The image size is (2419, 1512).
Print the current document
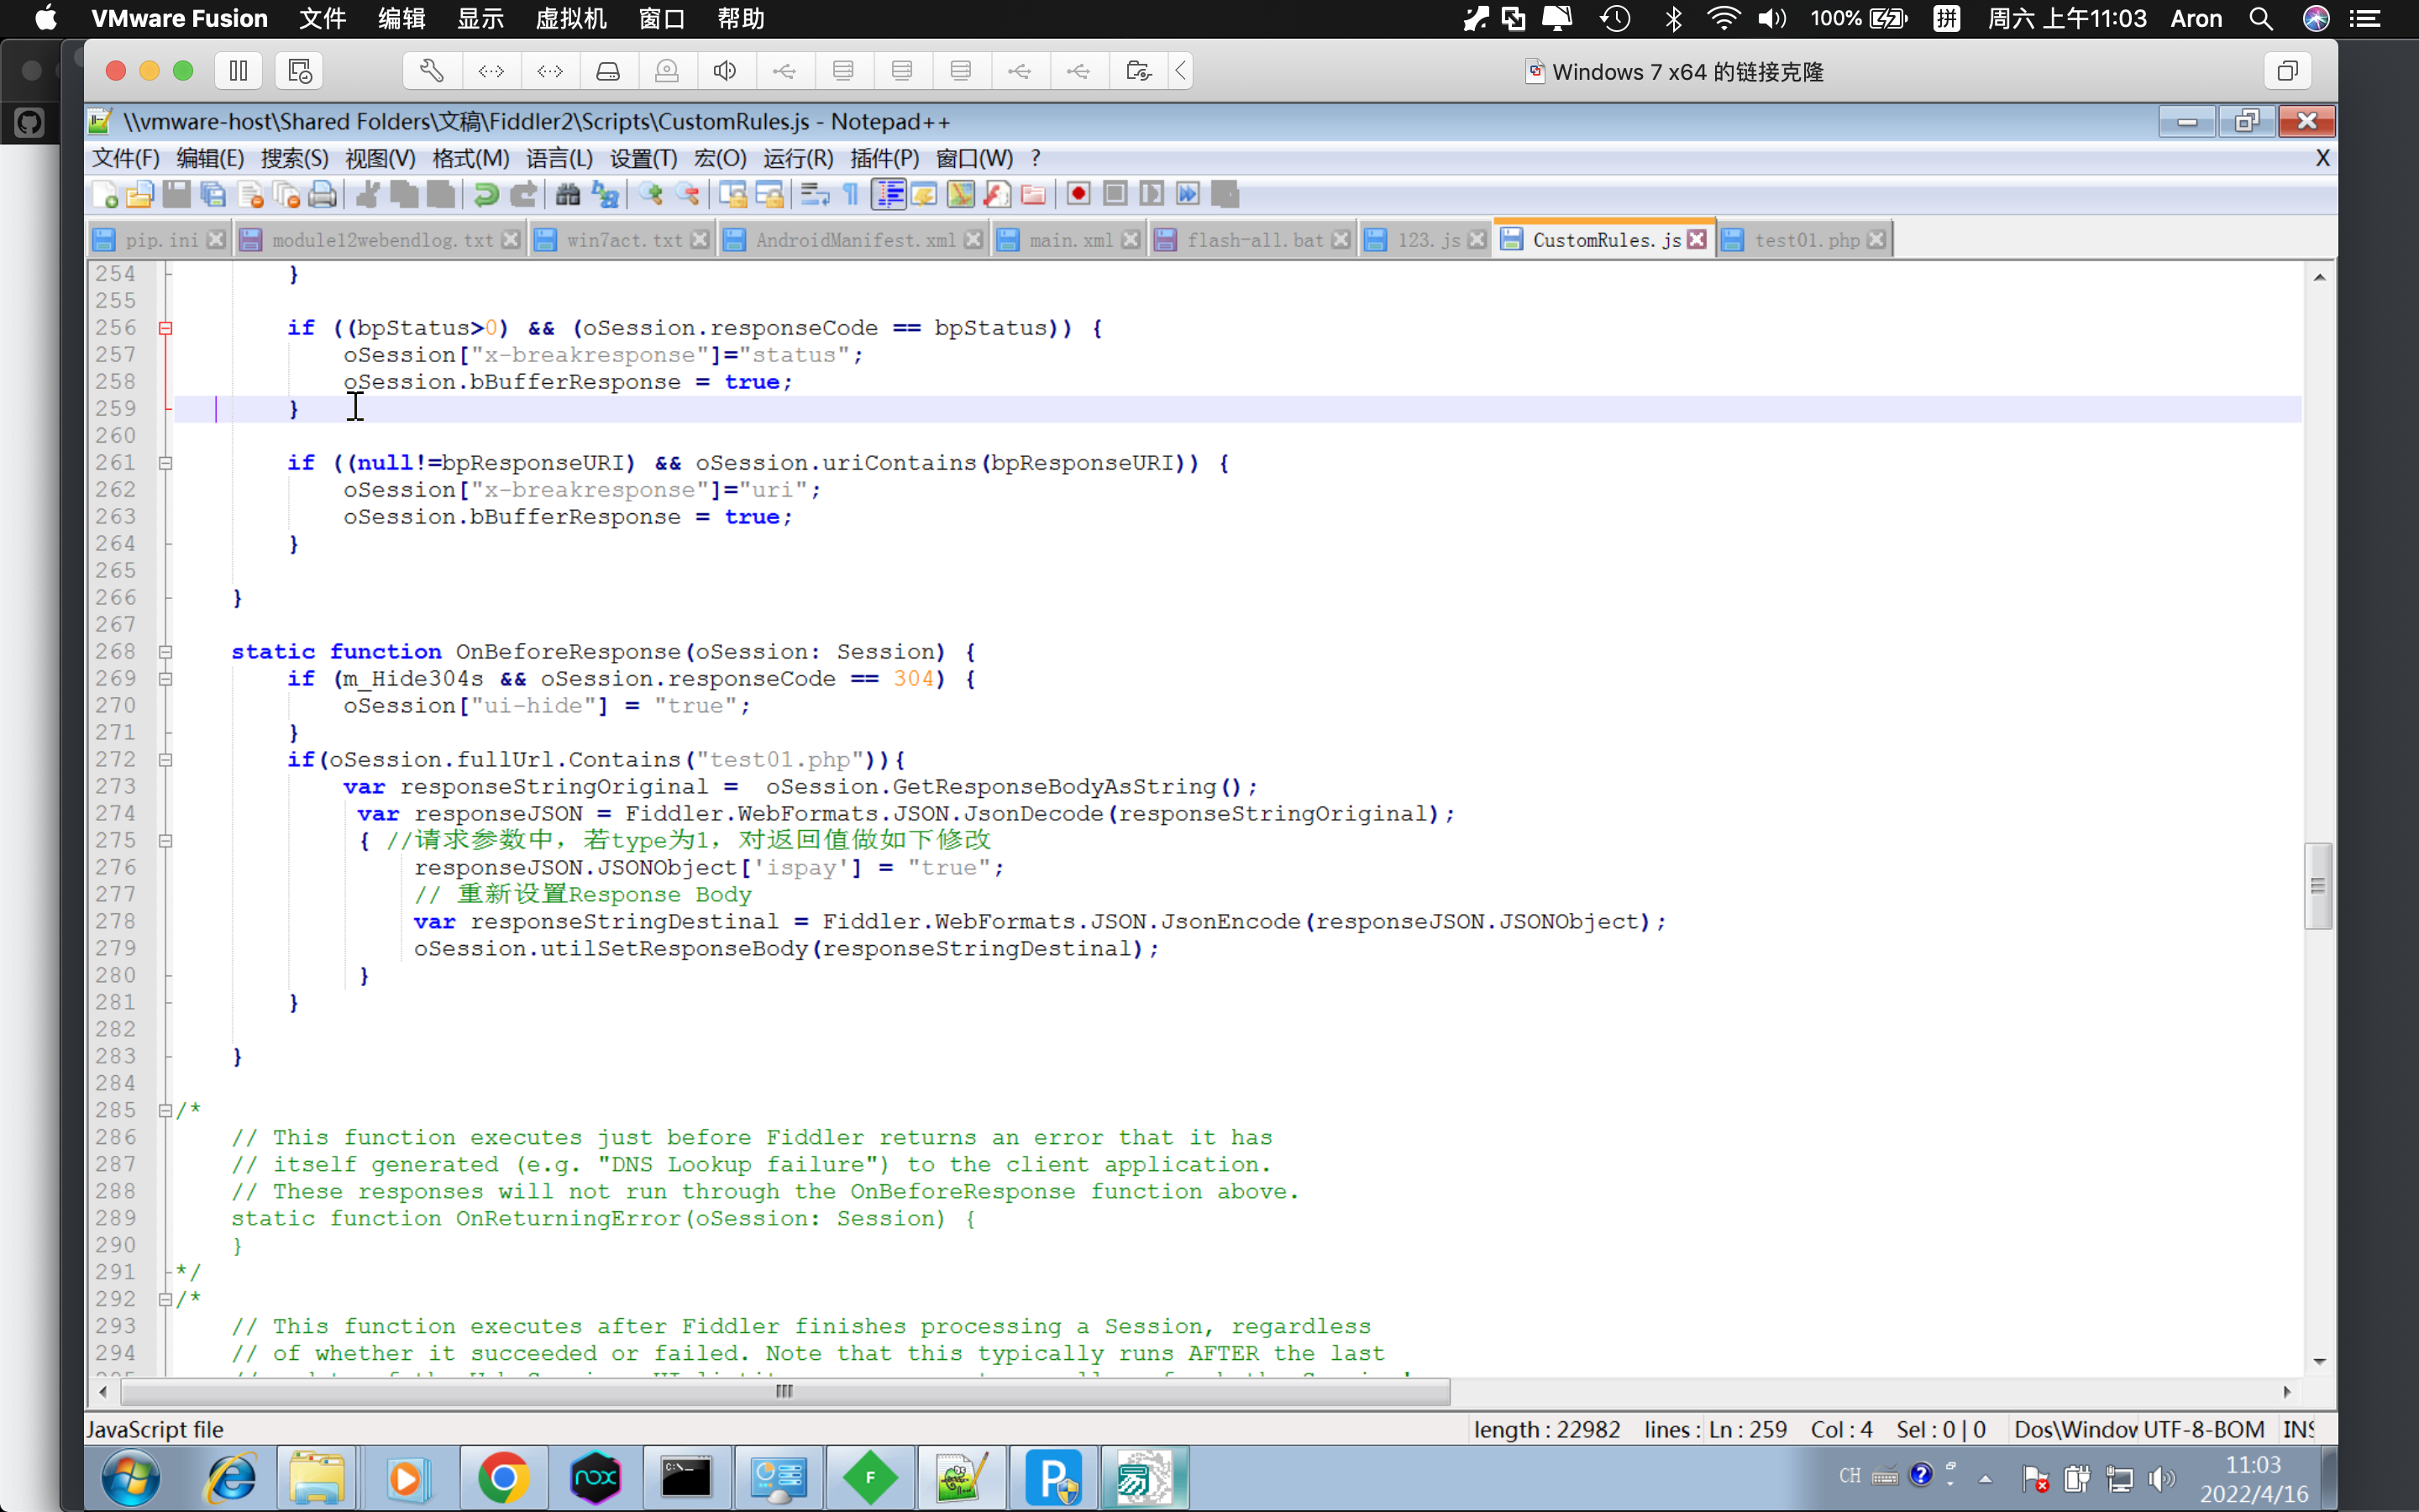(x=322, y=194)
